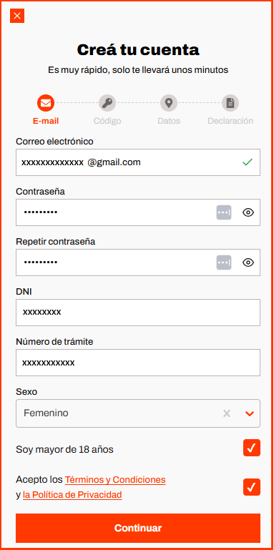Clear the Femenino selection with the X
The width and height of the screenshot is (274, 550).
coord(227,413)
